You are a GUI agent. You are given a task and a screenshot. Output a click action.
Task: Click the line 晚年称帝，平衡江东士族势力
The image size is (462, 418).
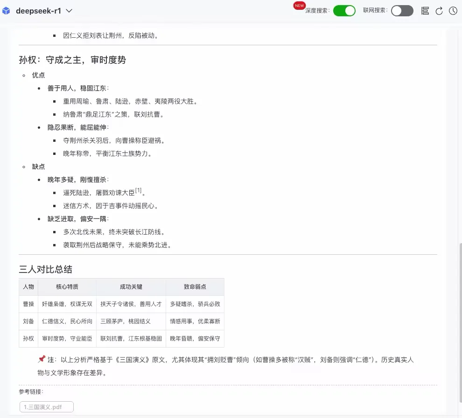click(107, 153)
